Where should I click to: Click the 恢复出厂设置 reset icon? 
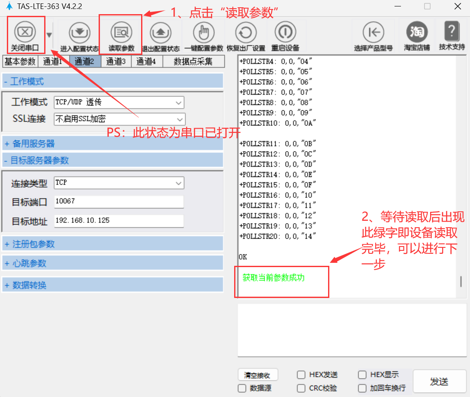246,33
